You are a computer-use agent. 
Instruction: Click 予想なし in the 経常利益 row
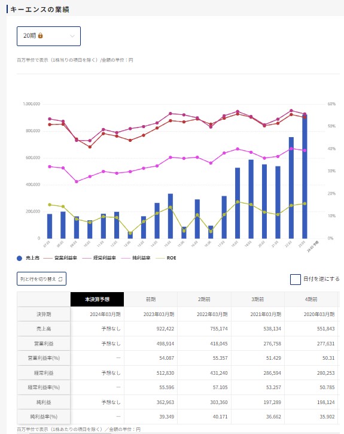pyautogui.click(x=111, y=373)
